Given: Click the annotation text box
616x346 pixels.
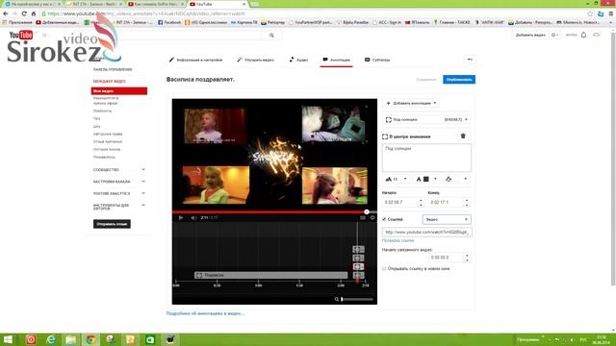Looking at the screenshot, I should (x=426, y=158).
